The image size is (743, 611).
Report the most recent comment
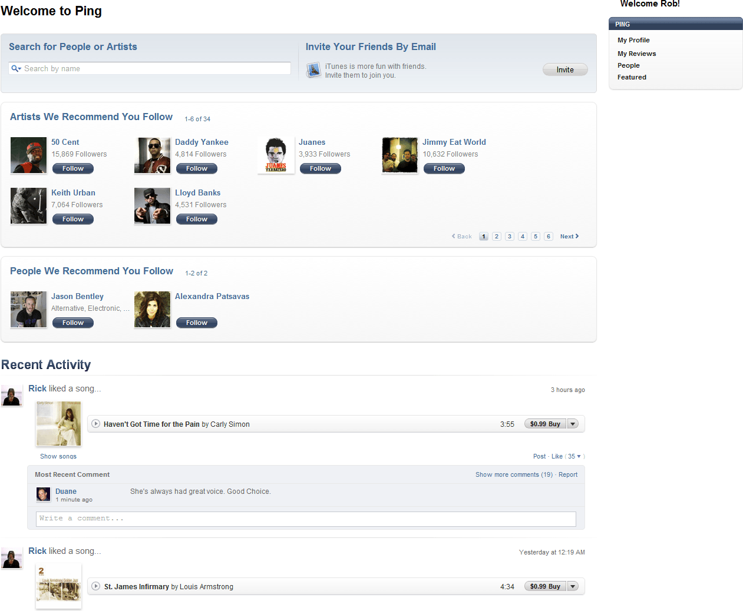568,474
